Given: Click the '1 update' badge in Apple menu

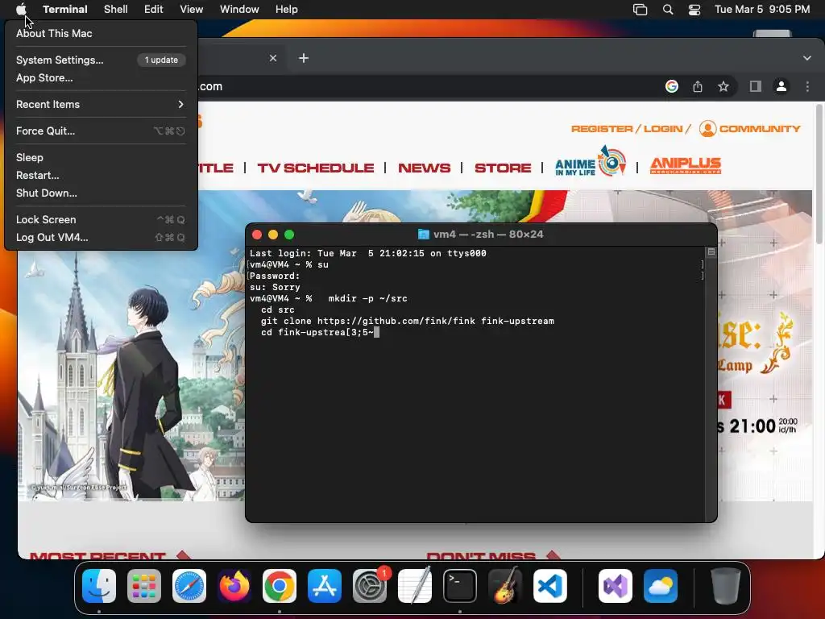Looking at the screenshot, I should [161, 60].
